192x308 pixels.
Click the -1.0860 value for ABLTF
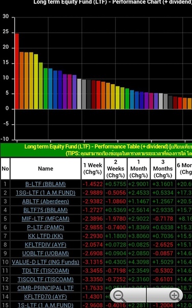[116, 201]
